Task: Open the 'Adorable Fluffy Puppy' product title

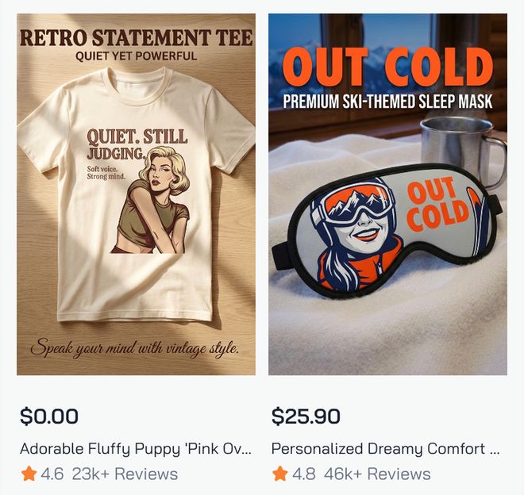Action: click(136, 448)
